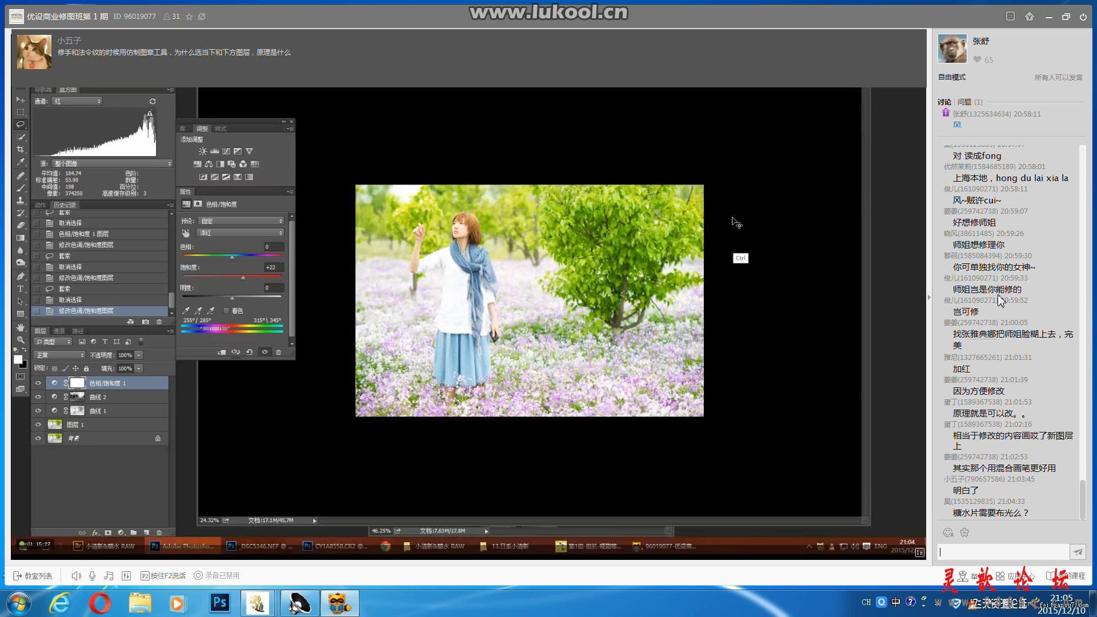
Task: Hide the 曲线 2 layer
Action: click(38, 397)
